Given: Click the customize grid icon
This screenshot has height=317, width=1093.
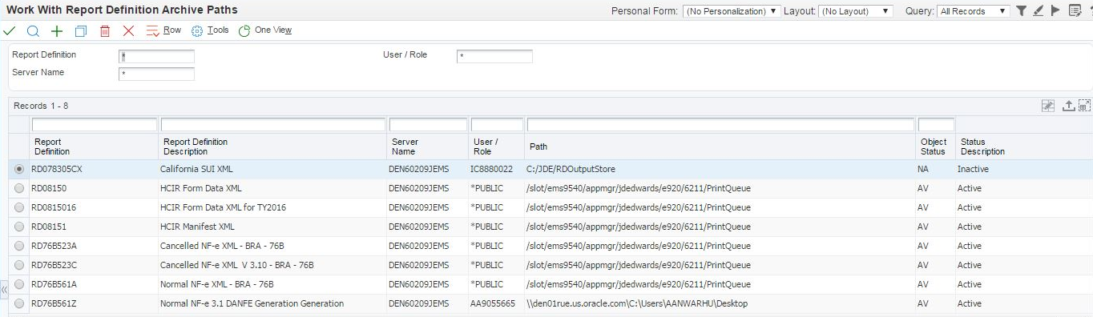Looking at the screenshot, I should (1047, 106).
